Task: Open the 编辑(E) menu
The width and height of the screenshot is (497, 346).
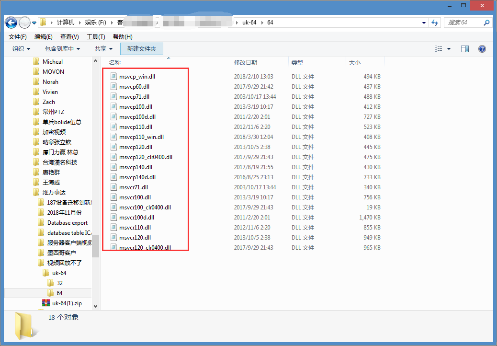Action: (44, 37)
